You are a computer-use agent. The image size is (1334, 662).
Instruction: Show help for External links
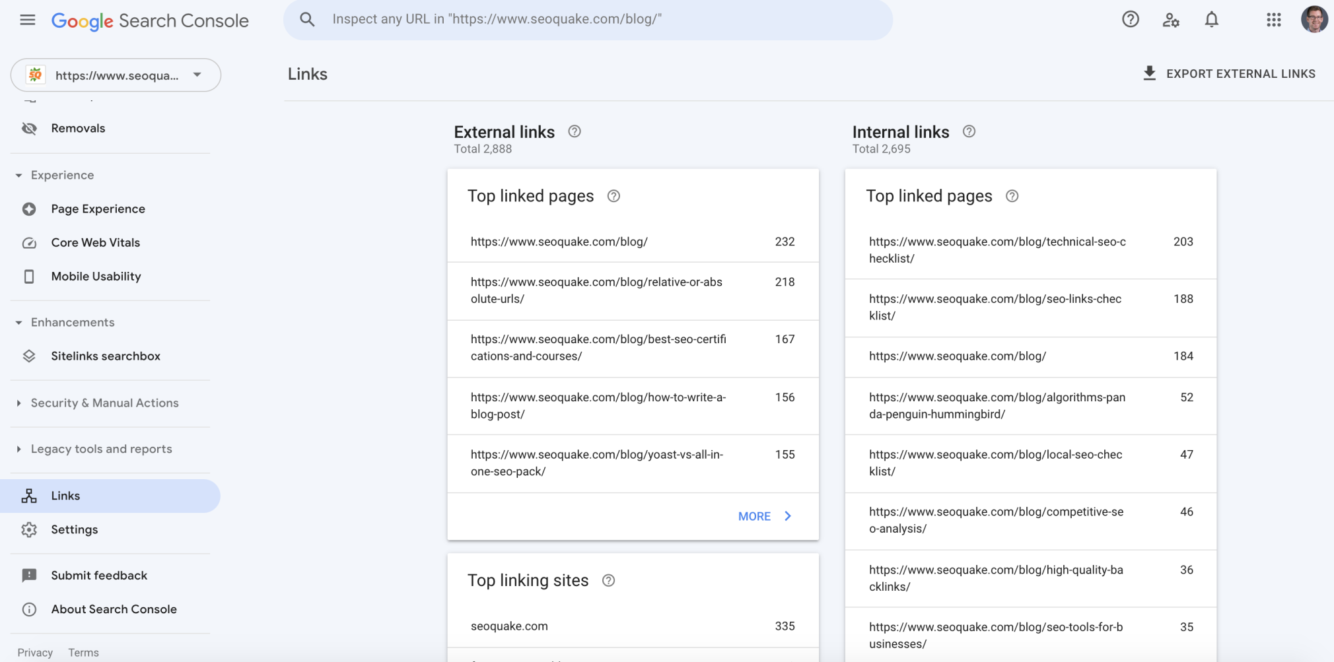[x=575, y=131]
